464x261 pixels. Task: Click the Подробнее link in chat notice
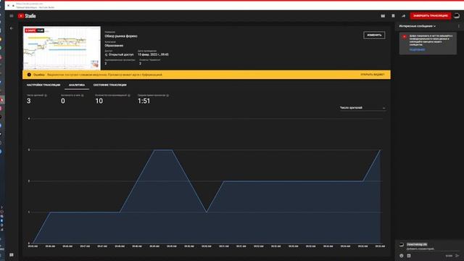(x=417, y=50)
